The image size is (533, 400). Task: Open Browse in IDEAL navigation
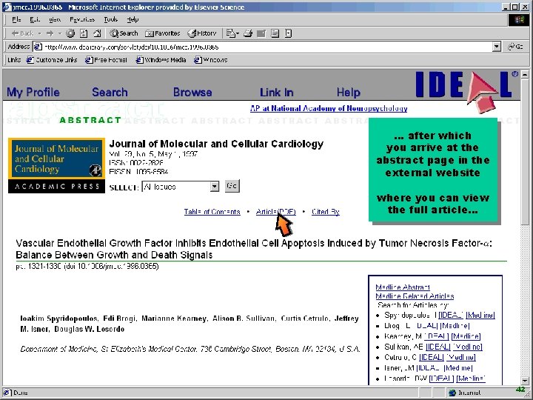(x=192, y=92)
